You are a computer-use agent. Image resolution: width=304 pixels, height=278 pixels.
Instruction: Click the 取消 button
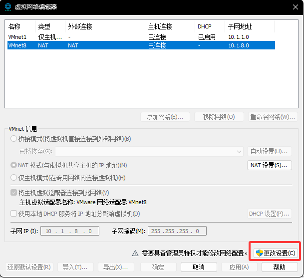point(199,267)
